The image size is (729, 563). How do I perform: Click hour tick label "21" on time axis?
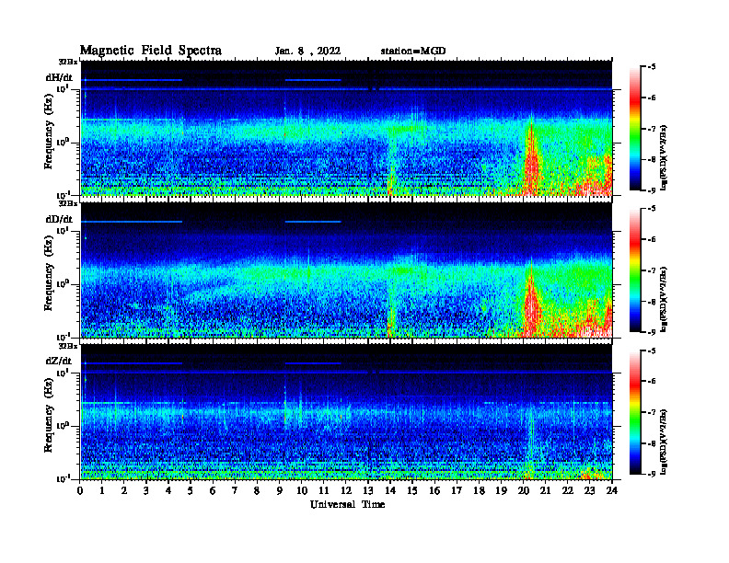coord(545,490)
